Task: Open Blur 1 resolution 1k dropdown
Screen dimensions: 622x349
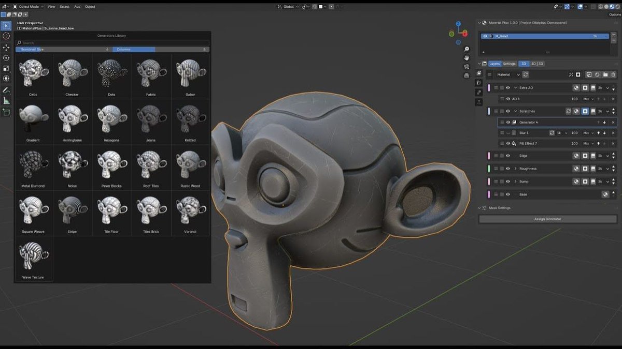Action: click(561, 133)
